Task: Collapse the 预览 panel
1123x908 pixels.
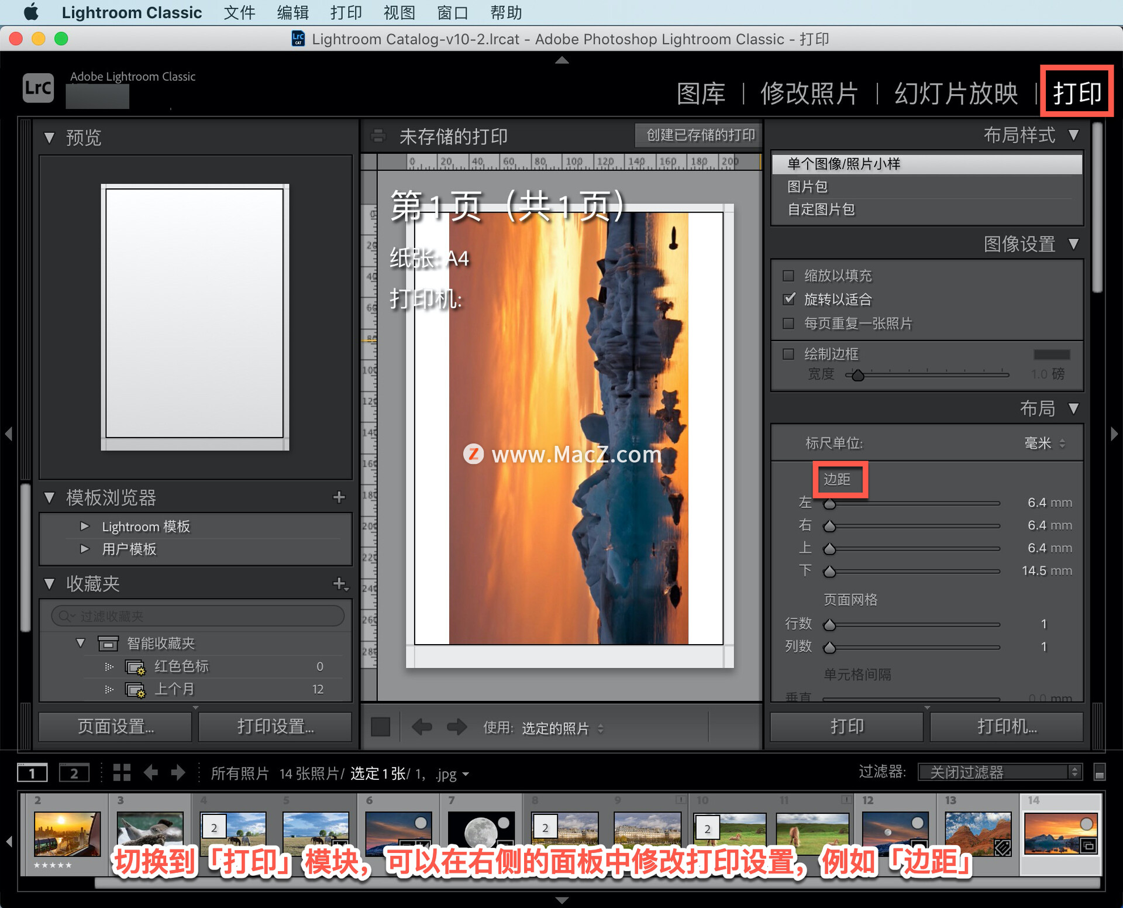Action: pos(50,138)
